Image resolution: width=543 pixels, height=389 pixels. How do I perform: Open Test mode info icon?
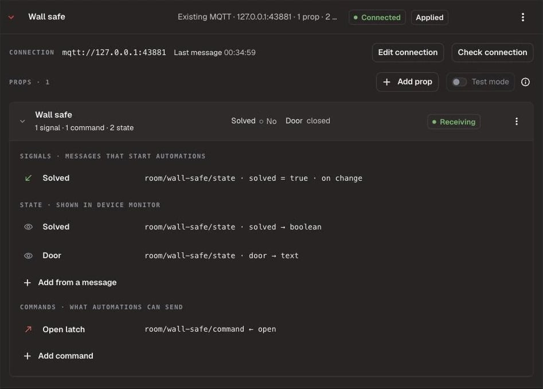[x=525, y=81]
